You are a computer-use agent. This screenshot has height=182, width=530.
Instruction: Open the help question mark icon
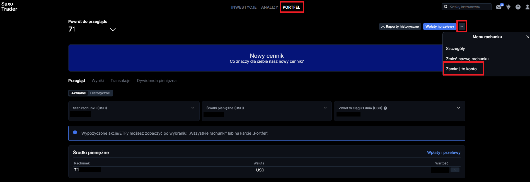(518, 7)
